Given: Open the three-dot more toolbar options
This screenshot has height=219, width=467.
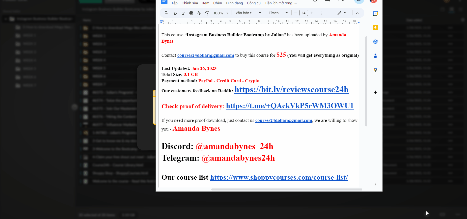Looking at the screenshot, I should 321,13.
